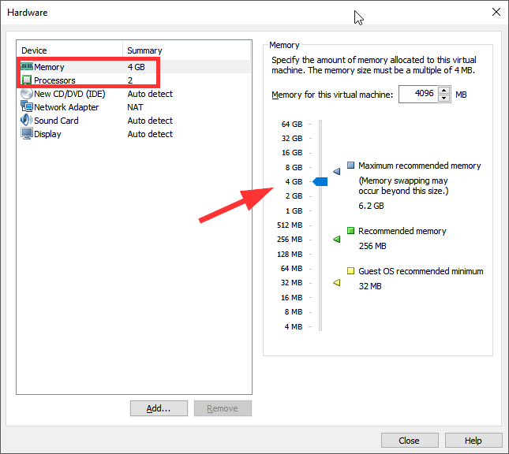Close the Hardware window via X
This screenshot has width=509, height=454.
[x=496, y=12]
